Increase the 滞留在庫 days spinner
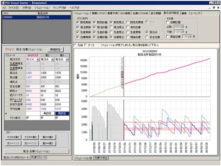Image resolution: width=221 pixels, height=166 pixels. 190,36
